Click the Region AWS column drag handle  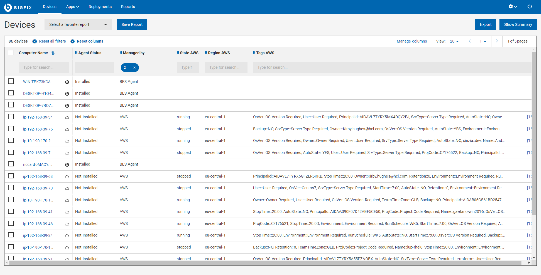[206, 53]
